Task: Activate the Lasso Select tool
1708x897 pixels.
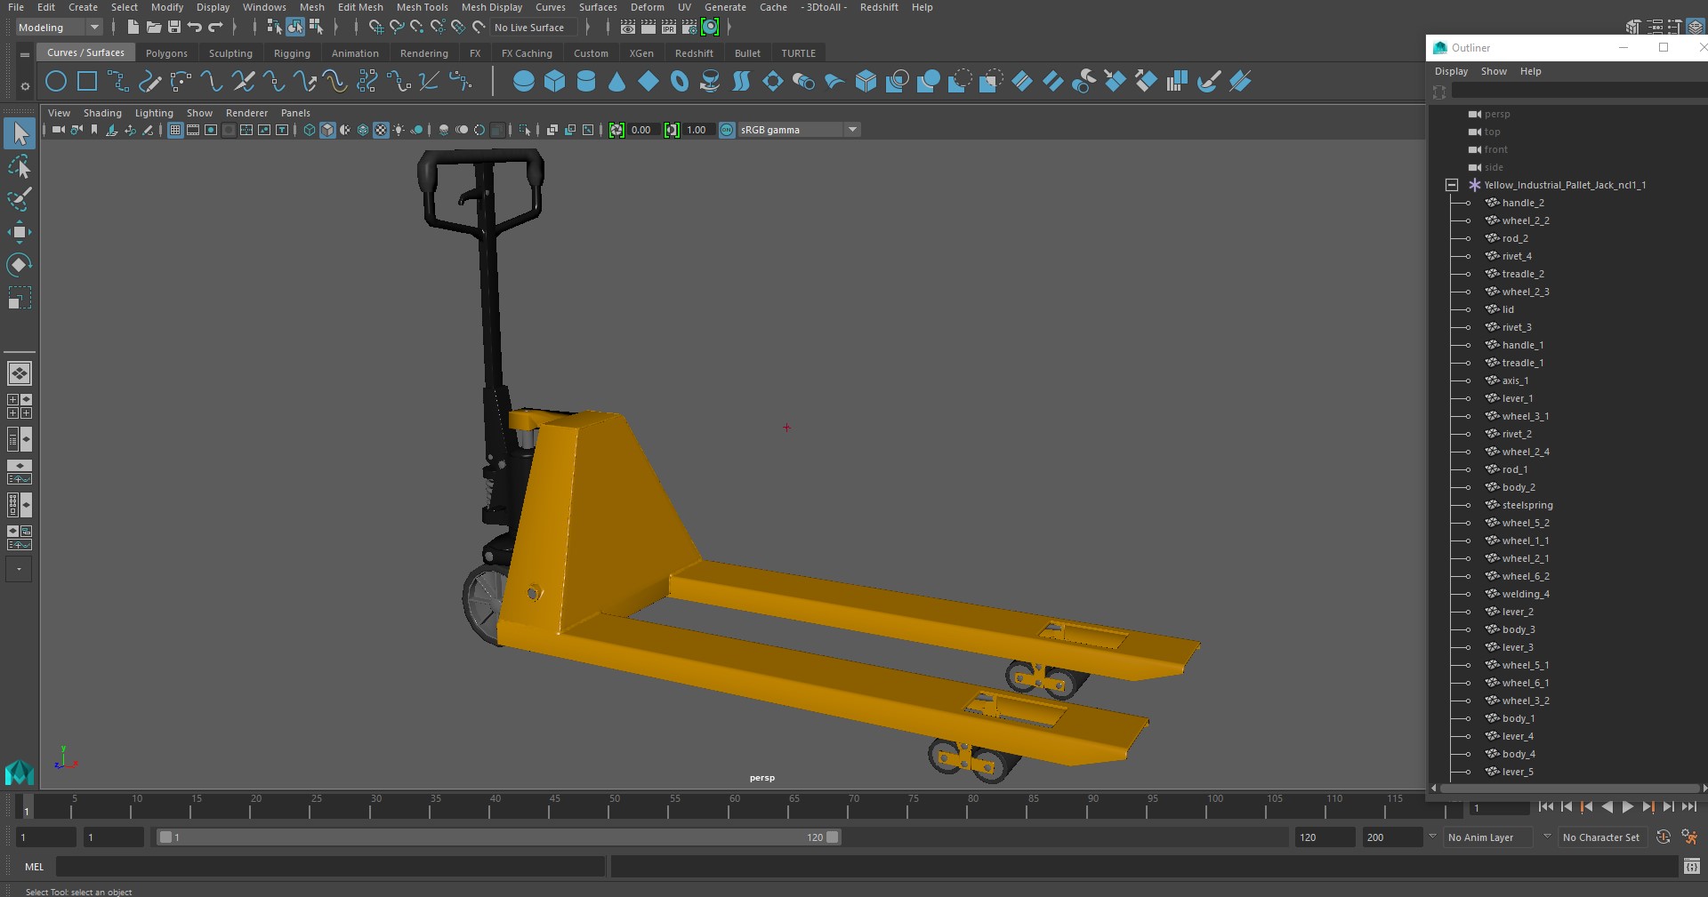Action: [20, 167]
